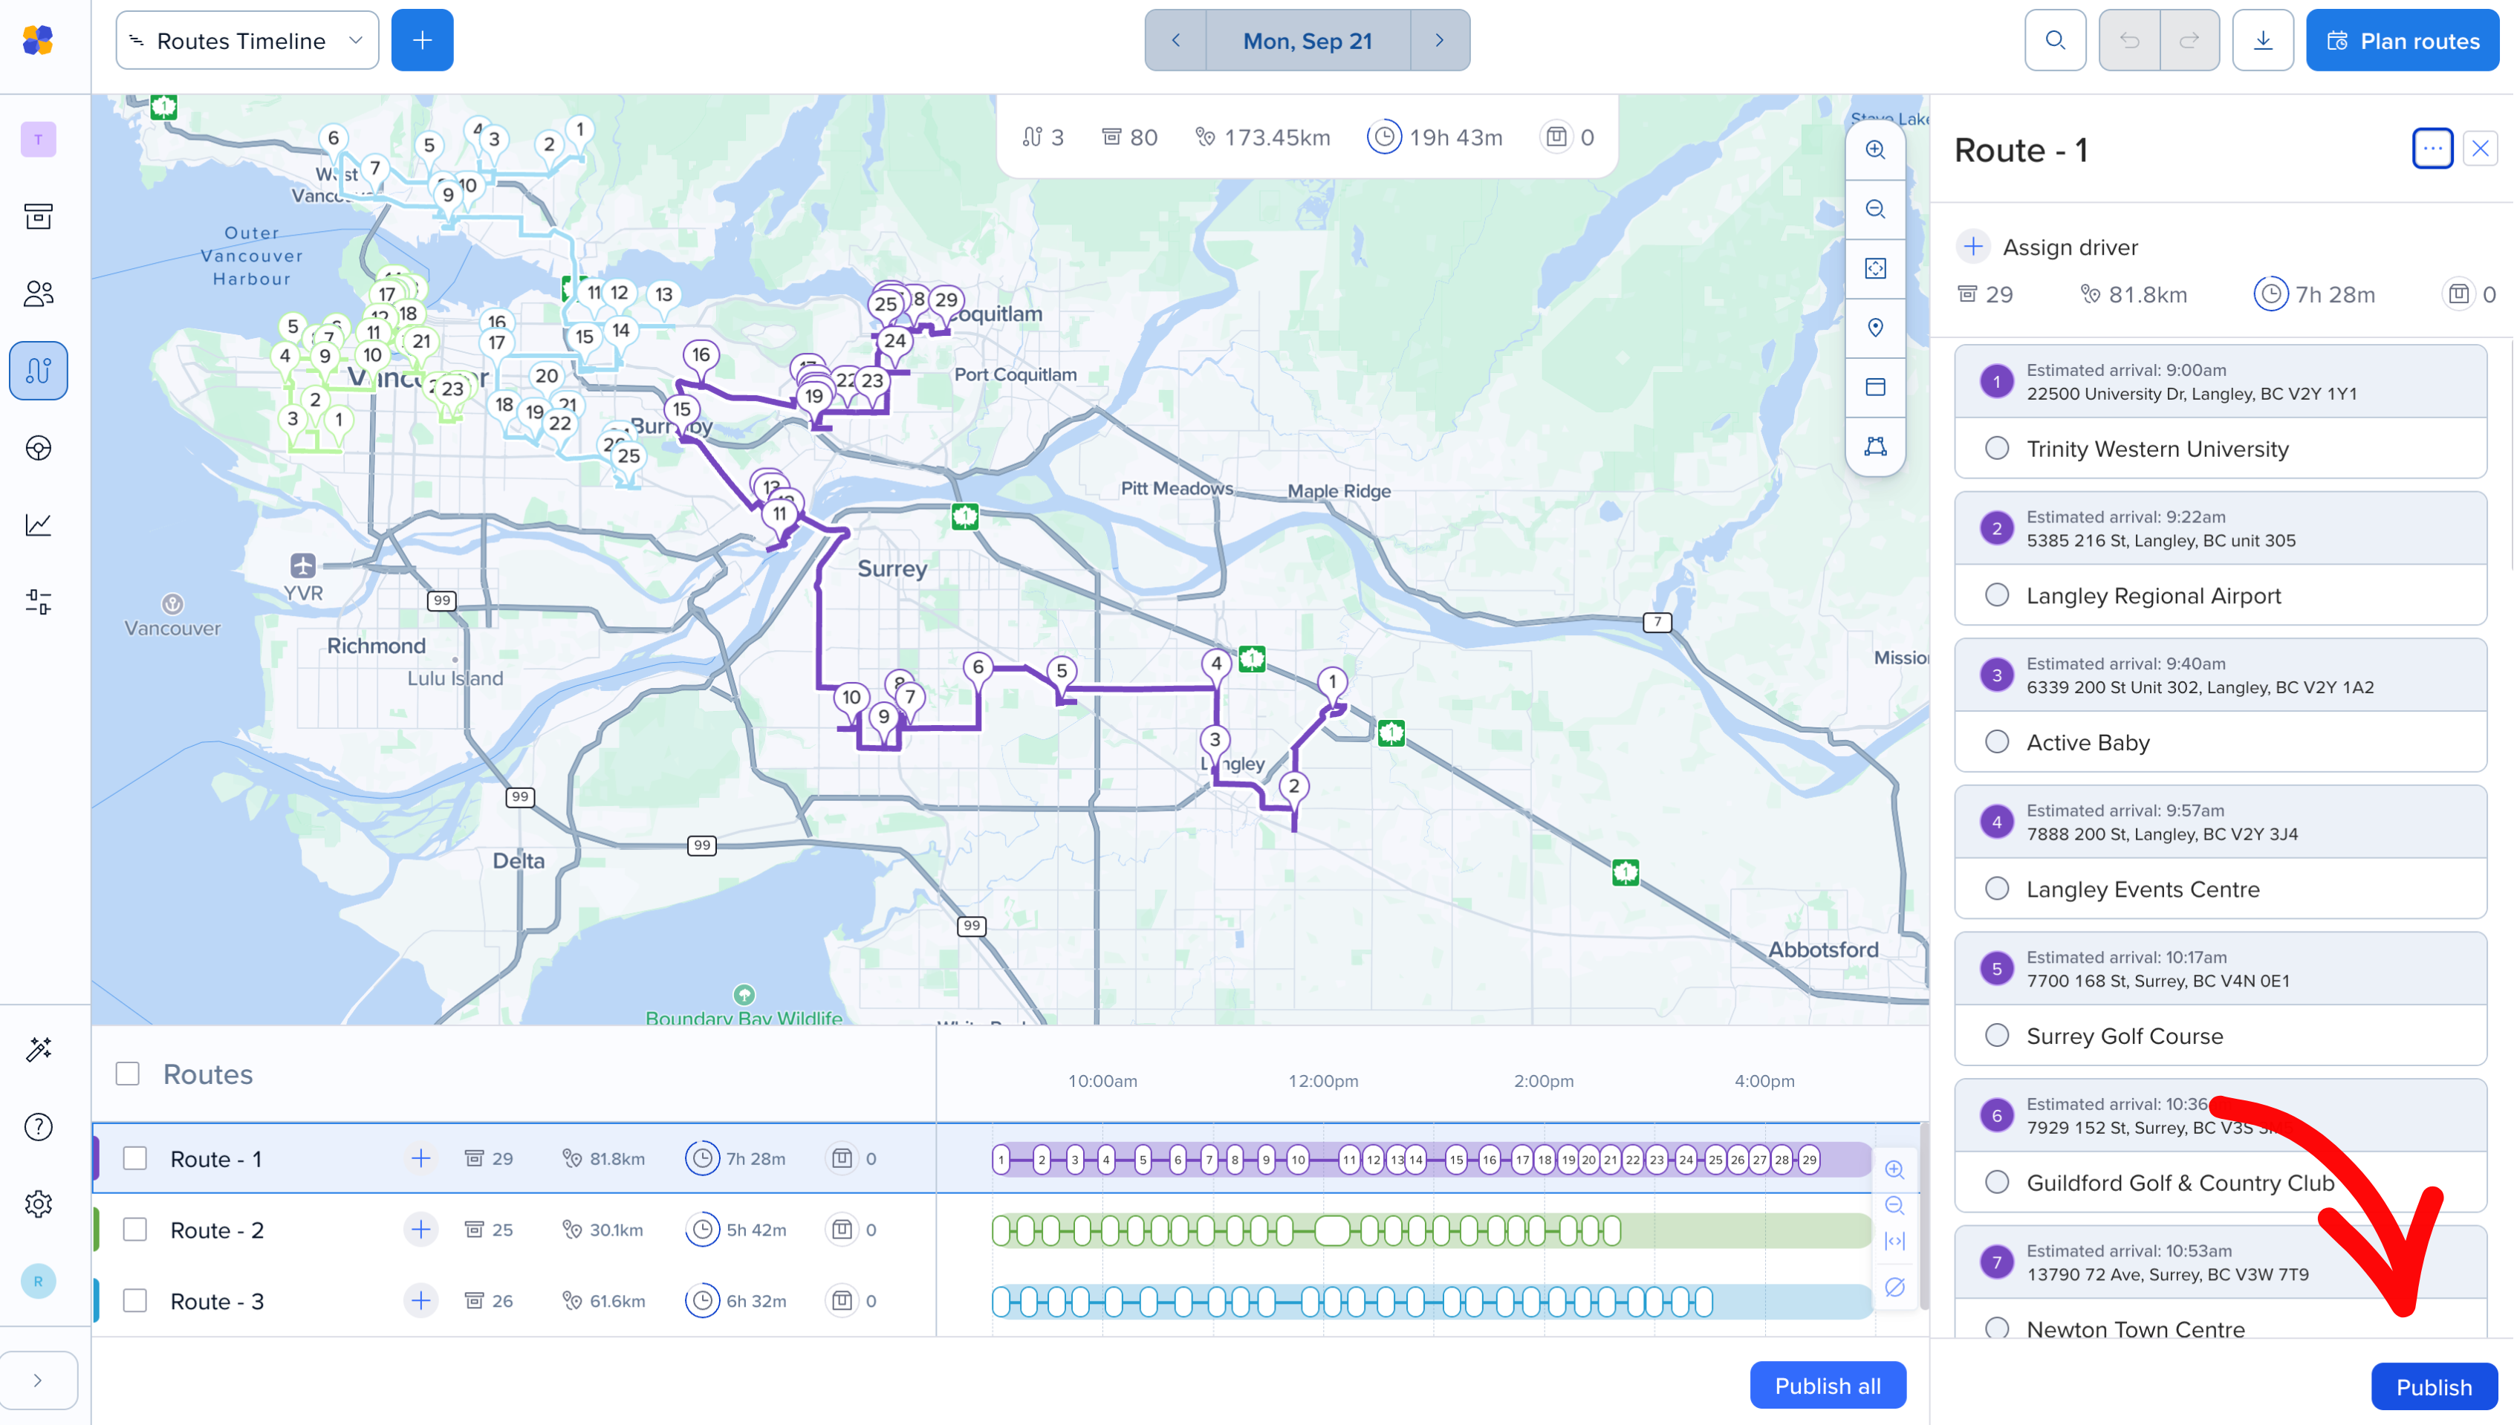The width and height of the screenshot is (2514, 1425).
Task: Check the Route - 2 checkbox
Action: point(135,1230)
